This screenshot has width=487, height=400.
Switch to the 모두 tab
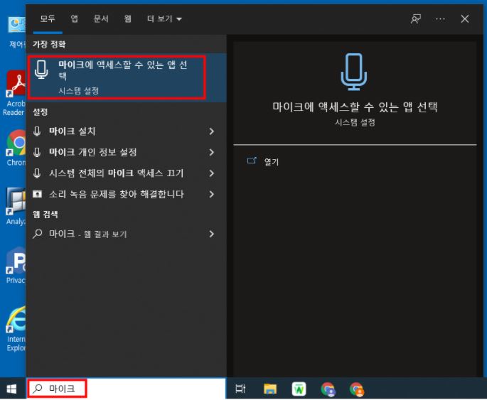tap(48, 18)
